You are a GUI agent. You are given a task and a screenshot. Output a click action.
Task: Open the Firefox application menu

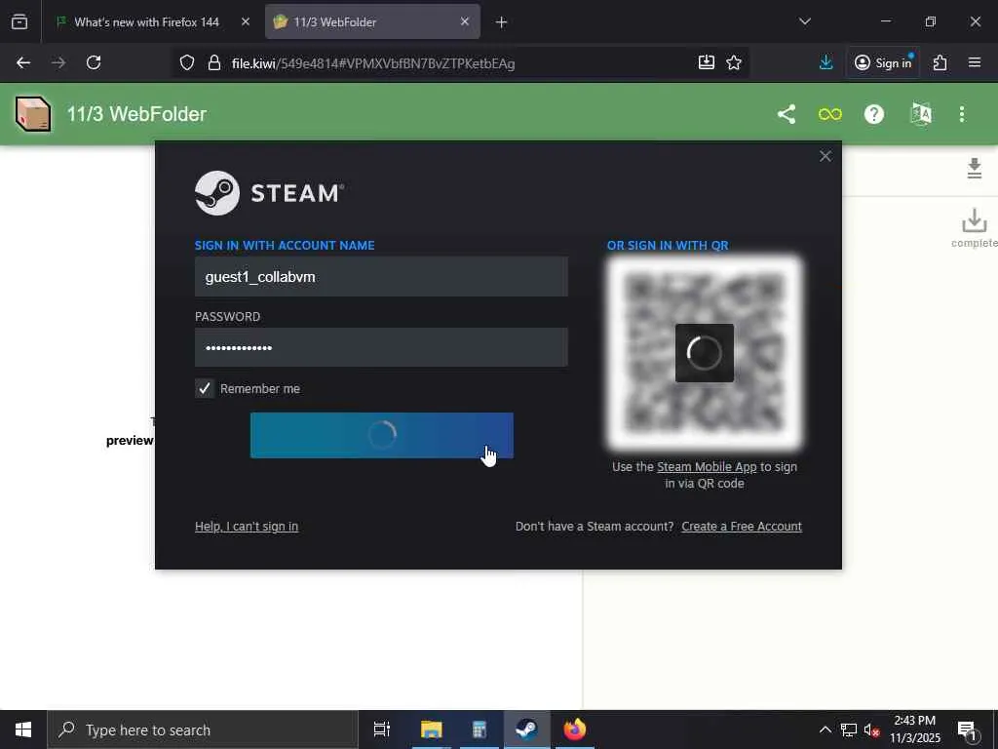pos(975,62)
